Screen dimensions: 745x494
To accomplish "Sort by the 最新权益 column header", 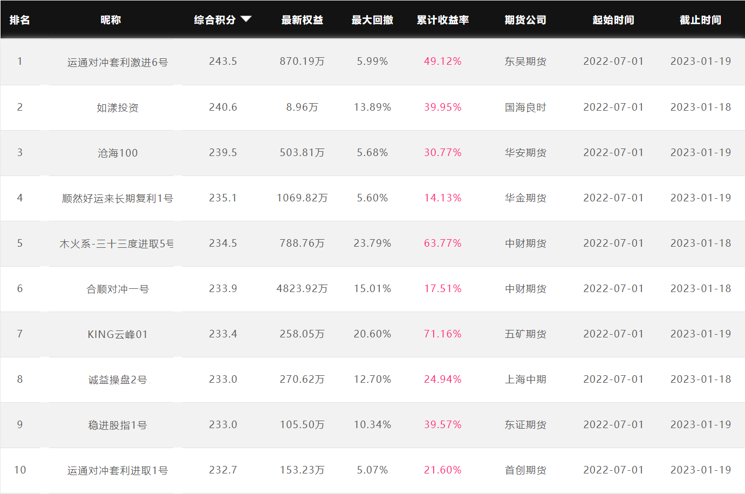I will pyautogui.click(x=302, y=20).
